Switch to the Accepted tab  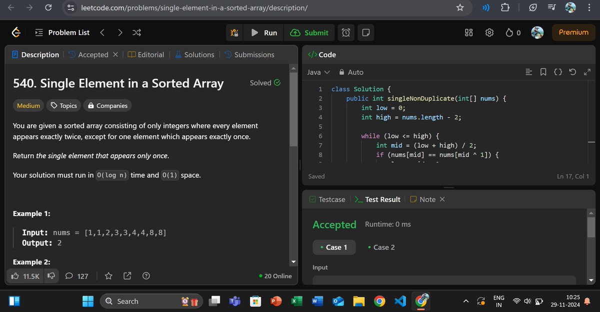click(88, 54)
